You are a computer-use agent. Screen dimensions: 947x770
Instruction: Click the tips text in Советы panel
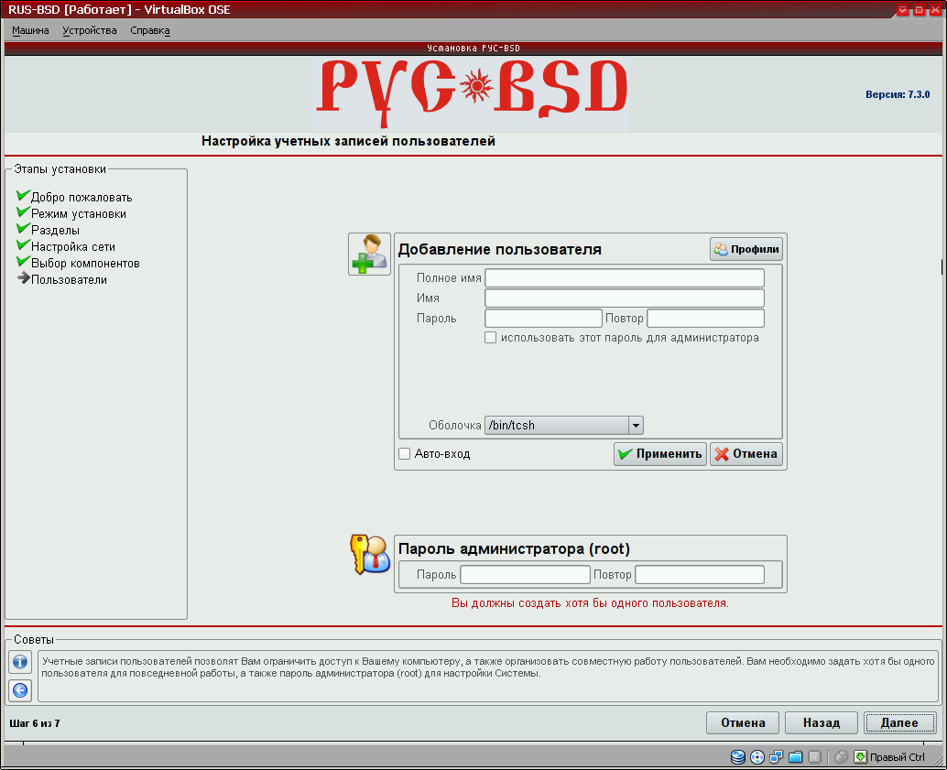[x=488, y=667]
